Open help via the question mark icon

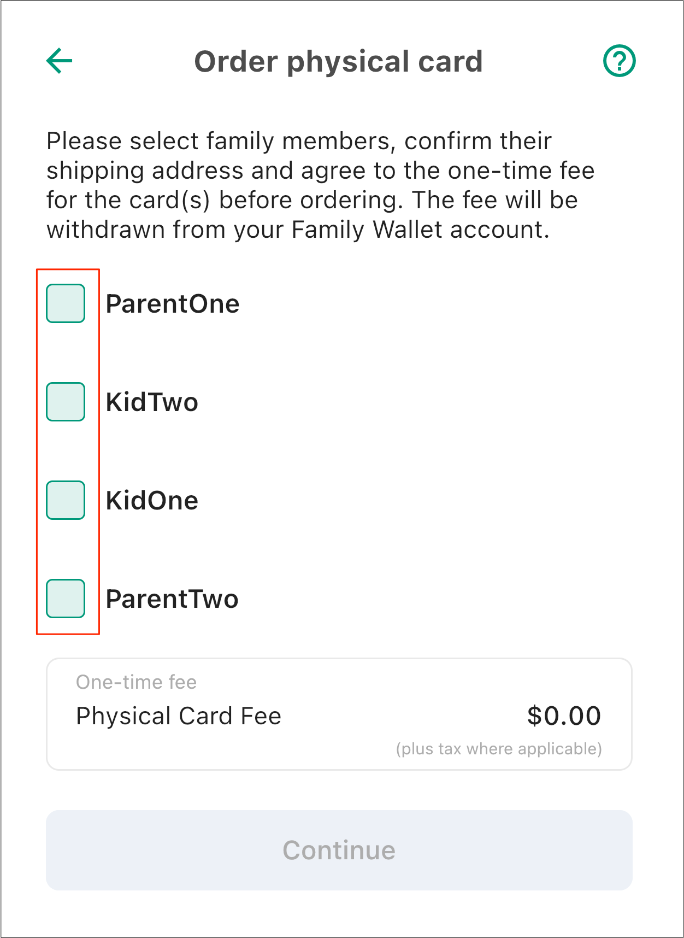pyautogui.click(x=620, y=61)
